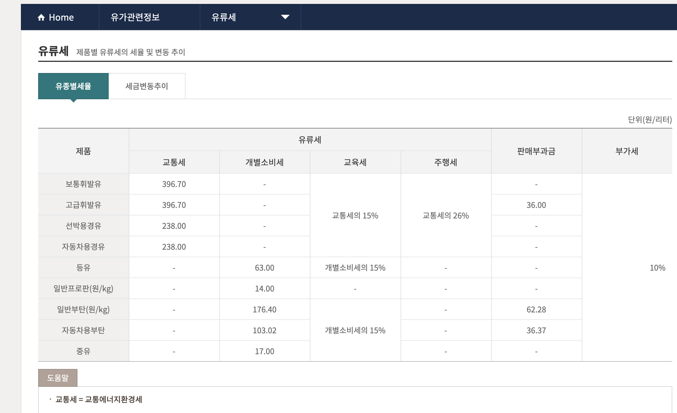677x413 pixels.
Task: Open the 유류세 dropdown arrow
Action: click(x=285, y=17)
